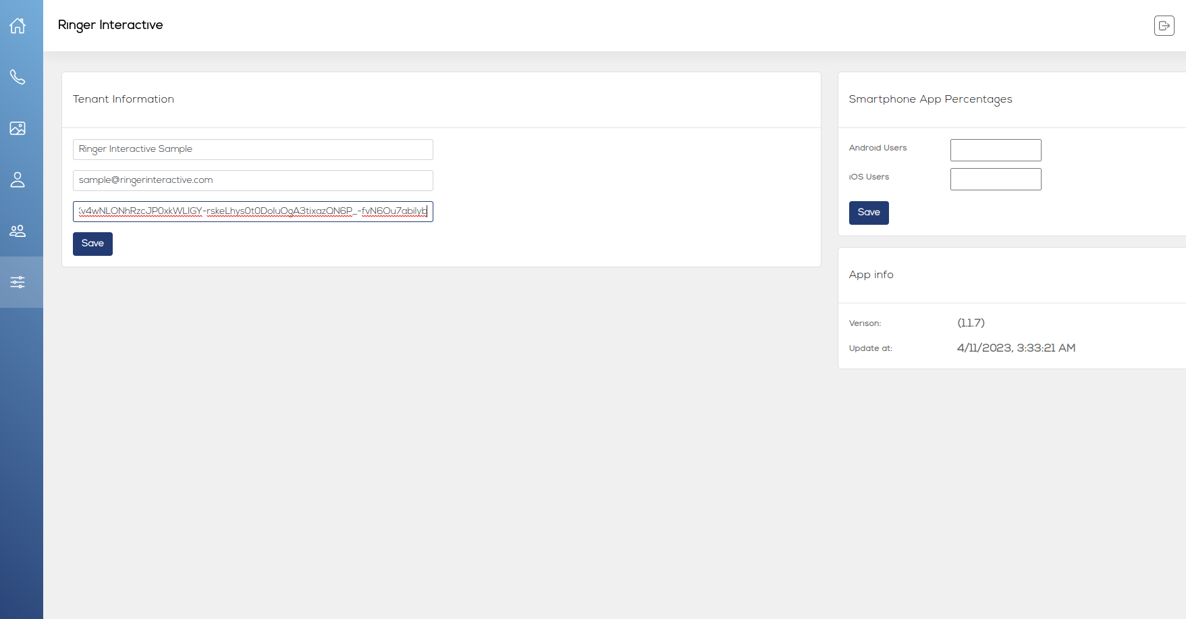Screen dimensions: 1186x619
Task: Click the Ringer Interactive header title
Action: click(x=110, y=25)
